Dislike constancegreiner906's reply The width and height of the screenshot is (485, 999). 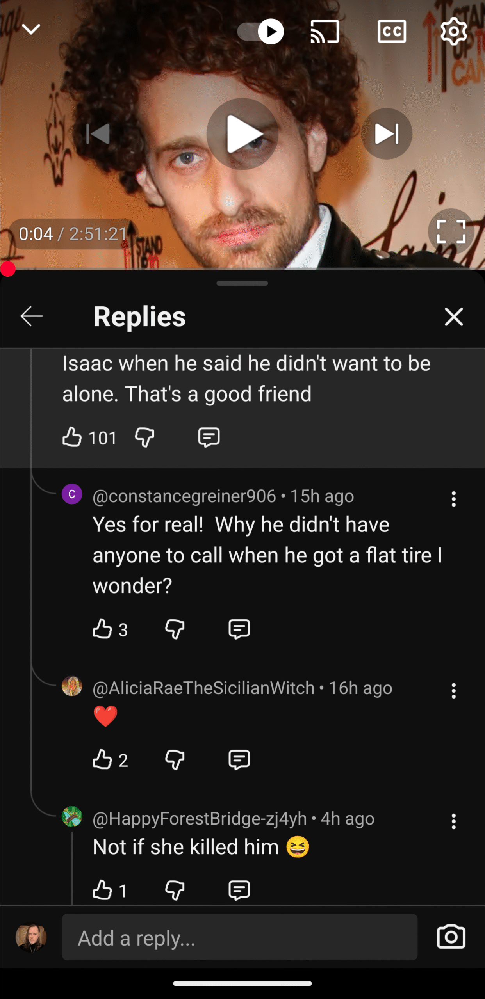click(175, 629)
